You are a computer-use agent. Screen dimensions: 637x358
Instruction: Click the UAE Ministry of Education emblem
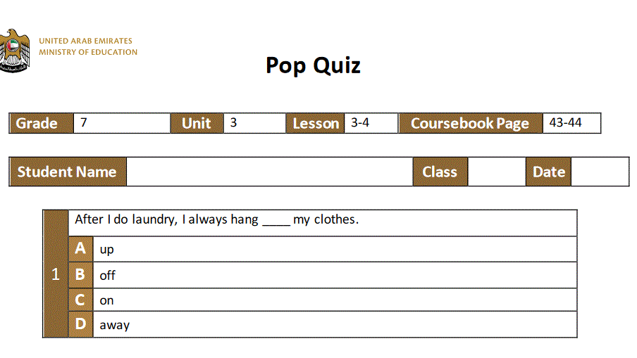click(14, 51)
